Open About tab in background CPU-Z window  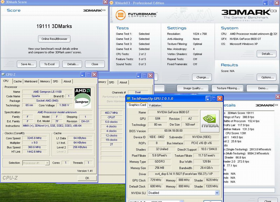coord(123,82)
